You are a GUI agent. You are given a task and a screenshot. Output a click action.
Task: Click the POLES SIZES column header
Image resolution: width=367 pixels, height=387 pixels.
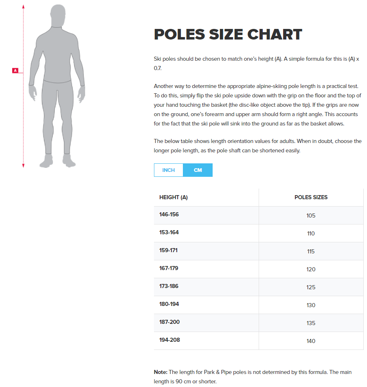(x=311, y=197)
